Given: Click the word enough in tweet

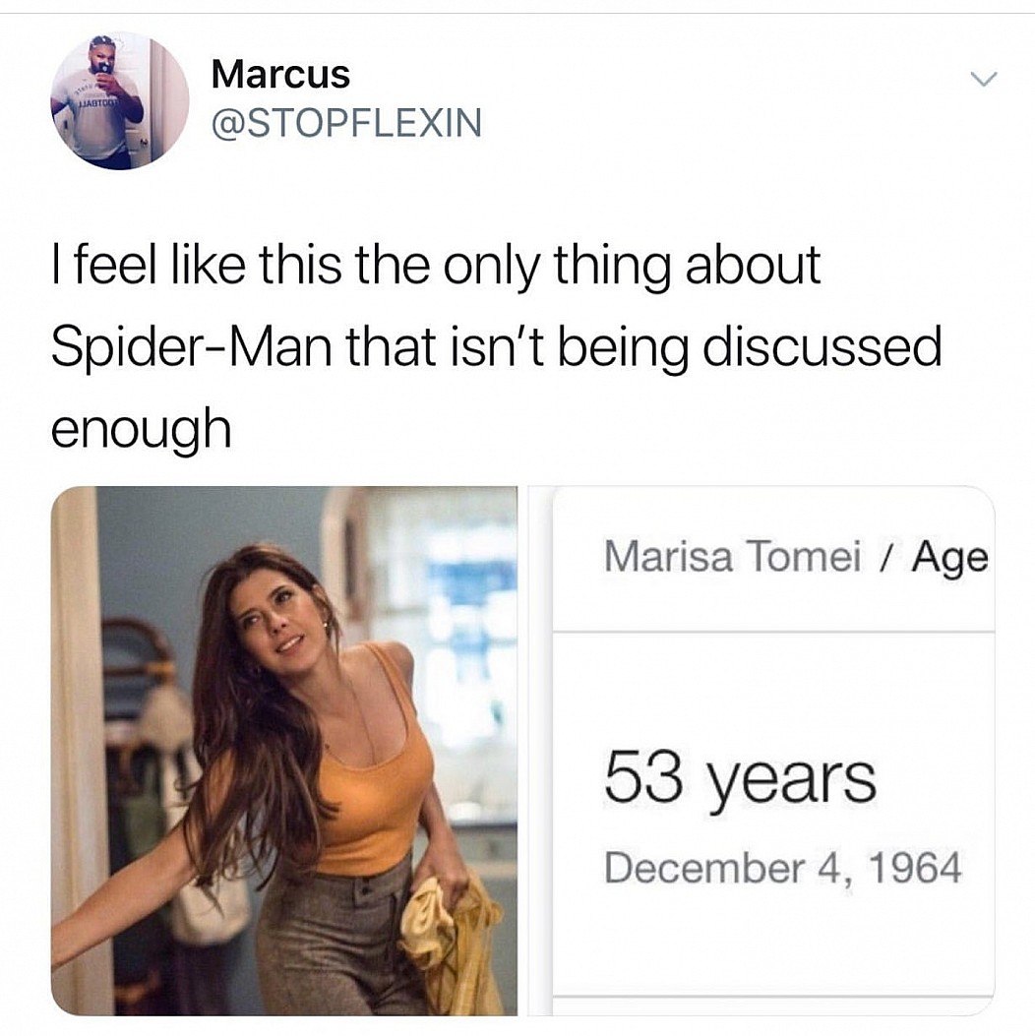Looking at the screenshot, I should (142, 430).
